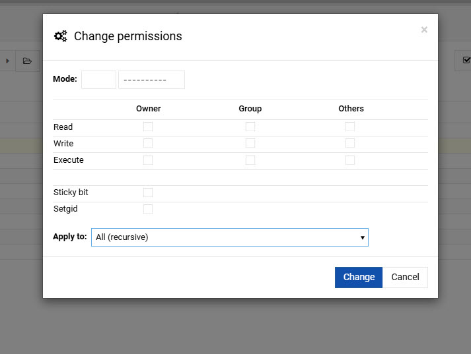471x354 pixels.
Task: Click the Group column header
Action: [x=250, y=109]
